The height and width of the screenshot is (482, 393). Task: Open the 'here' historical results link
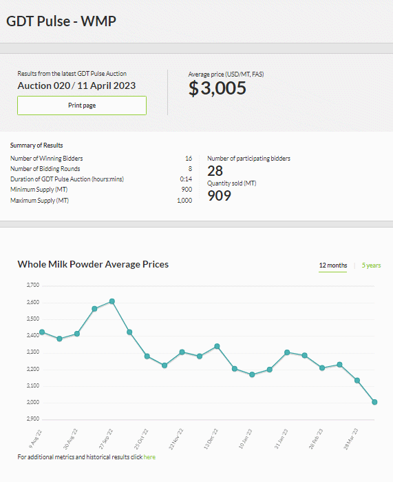point(149,457)
